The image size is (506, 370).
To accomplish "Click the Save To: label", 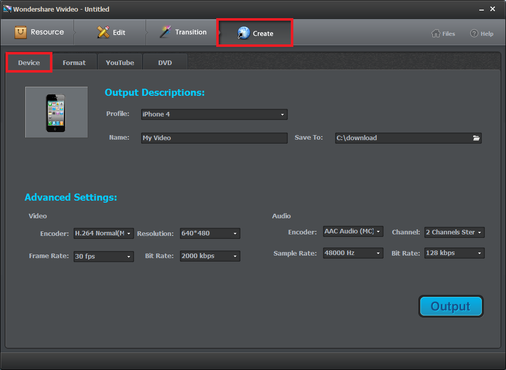I will [x=309, y=138].
